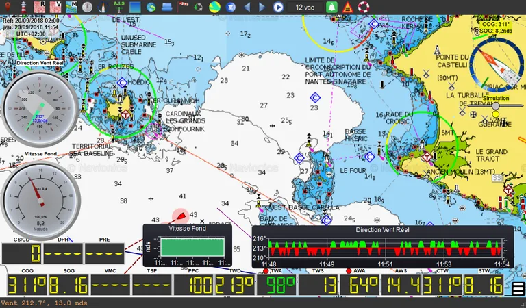Viewport: 526px width, 308px height.
Task: Open the round compass dial tool
Action: tap(87, 7)
